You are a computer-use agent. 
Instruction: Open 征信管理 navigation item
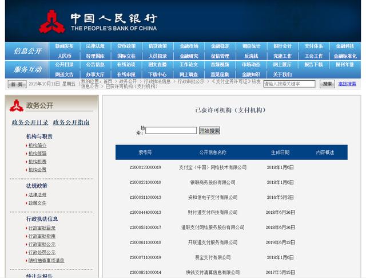pos(220,56)
